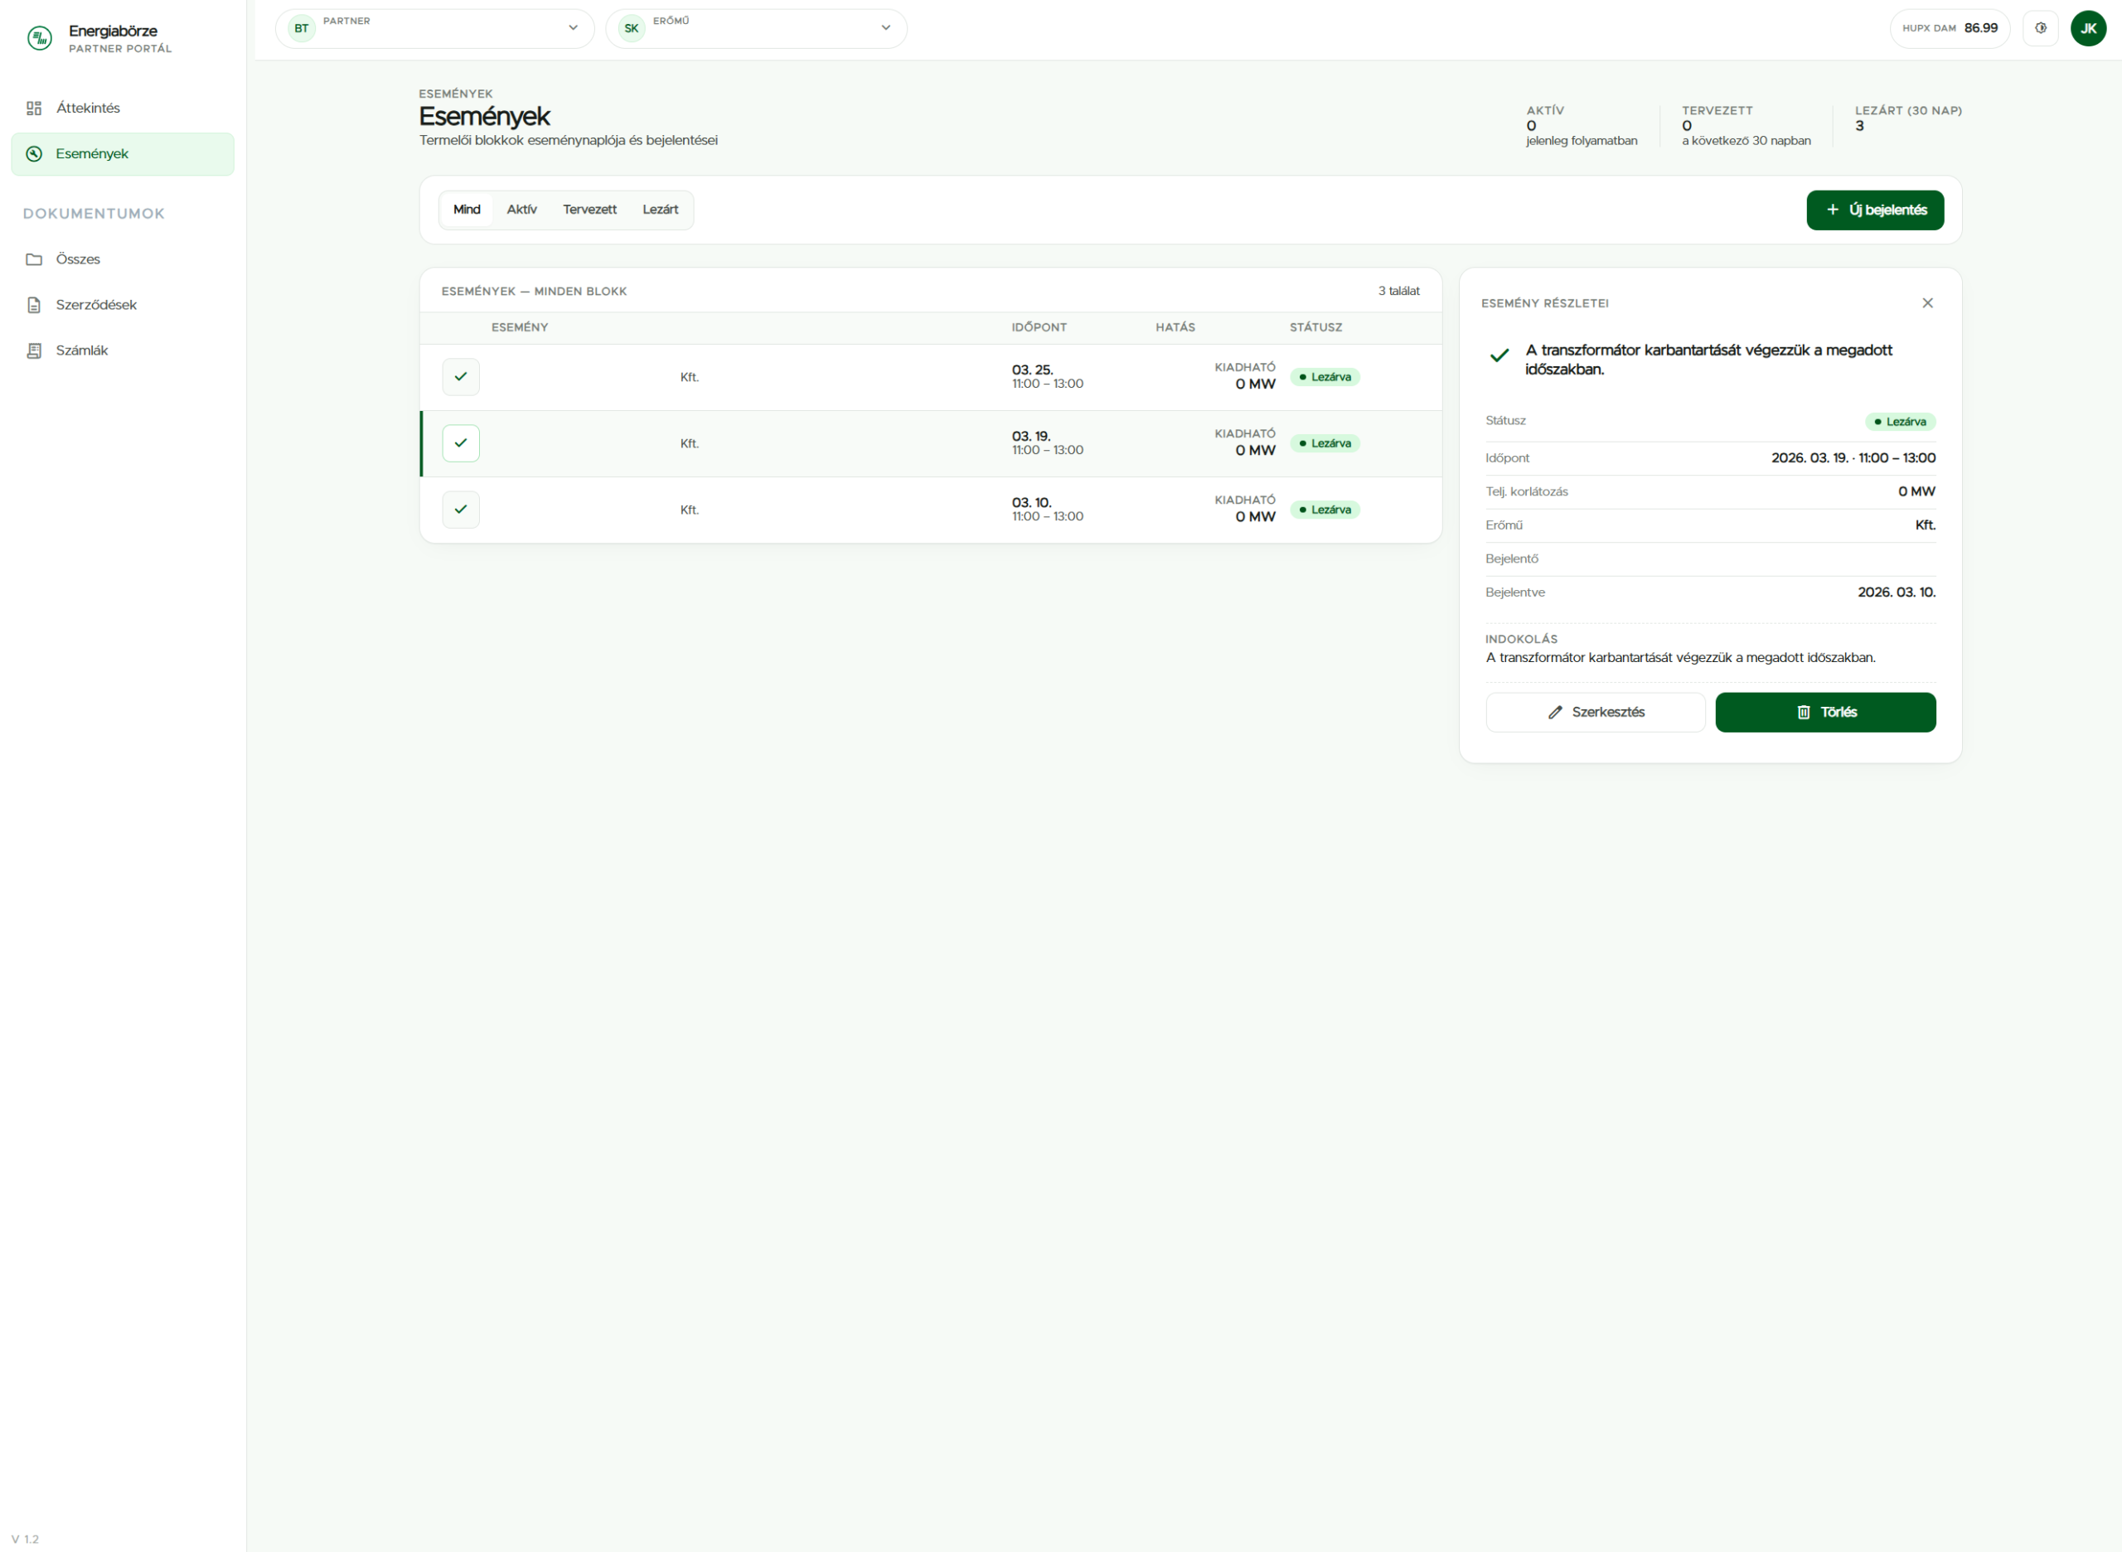Click the trash icon in Törlés
This screenshot has width=2122, height=1552.
click(x=1803, y=712)
